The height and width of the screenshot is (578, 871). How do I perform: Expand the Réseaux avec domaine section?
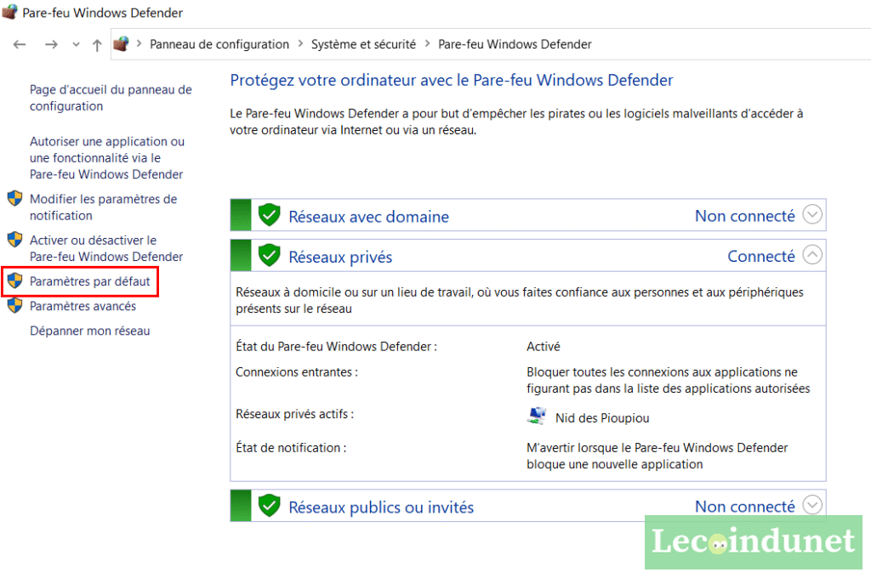tap(812, 215)
